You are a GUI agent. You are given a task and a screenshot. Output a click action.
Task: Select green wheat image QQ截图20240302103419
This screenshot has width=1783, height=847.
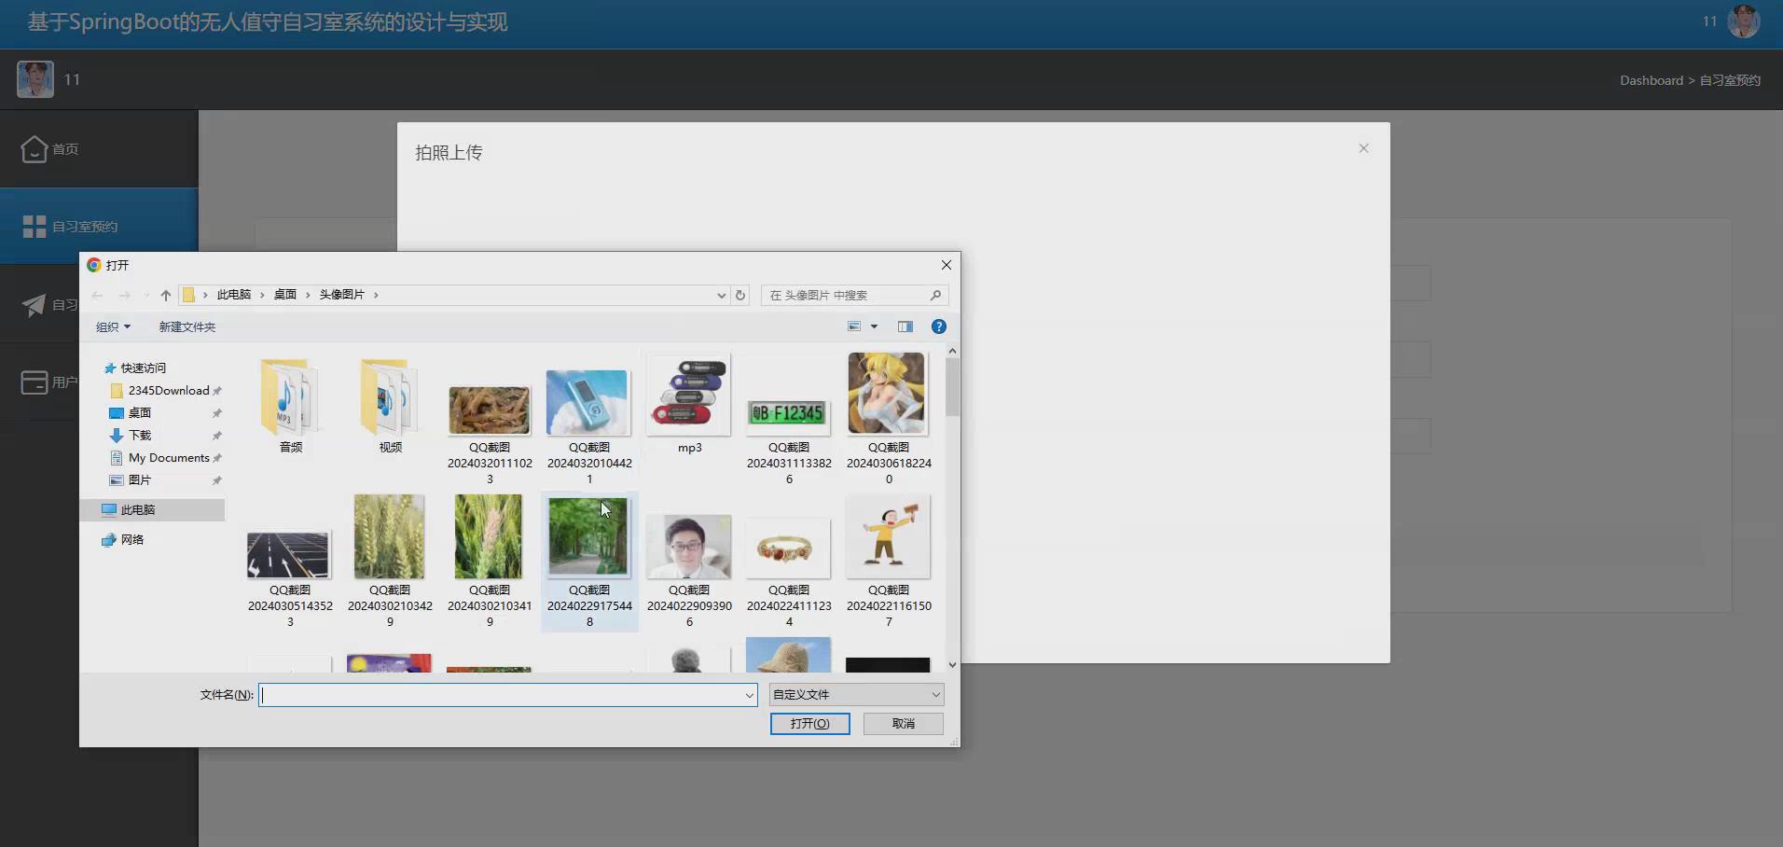489,537
